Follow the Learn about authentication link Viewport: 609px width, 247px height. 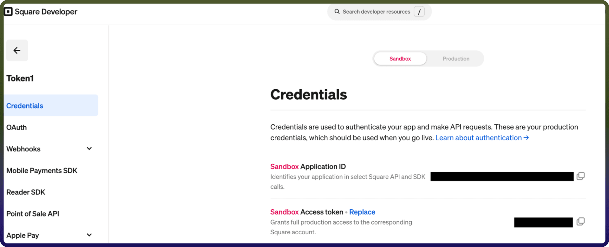tap(482, 138)
